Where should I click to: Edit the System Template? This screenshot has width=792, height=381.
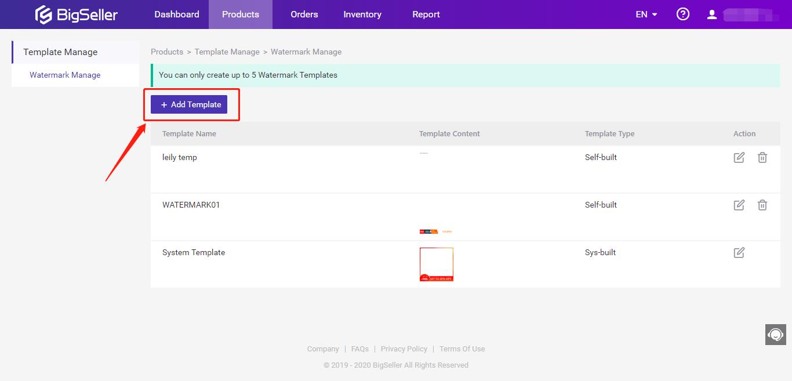tap(739, 252)
